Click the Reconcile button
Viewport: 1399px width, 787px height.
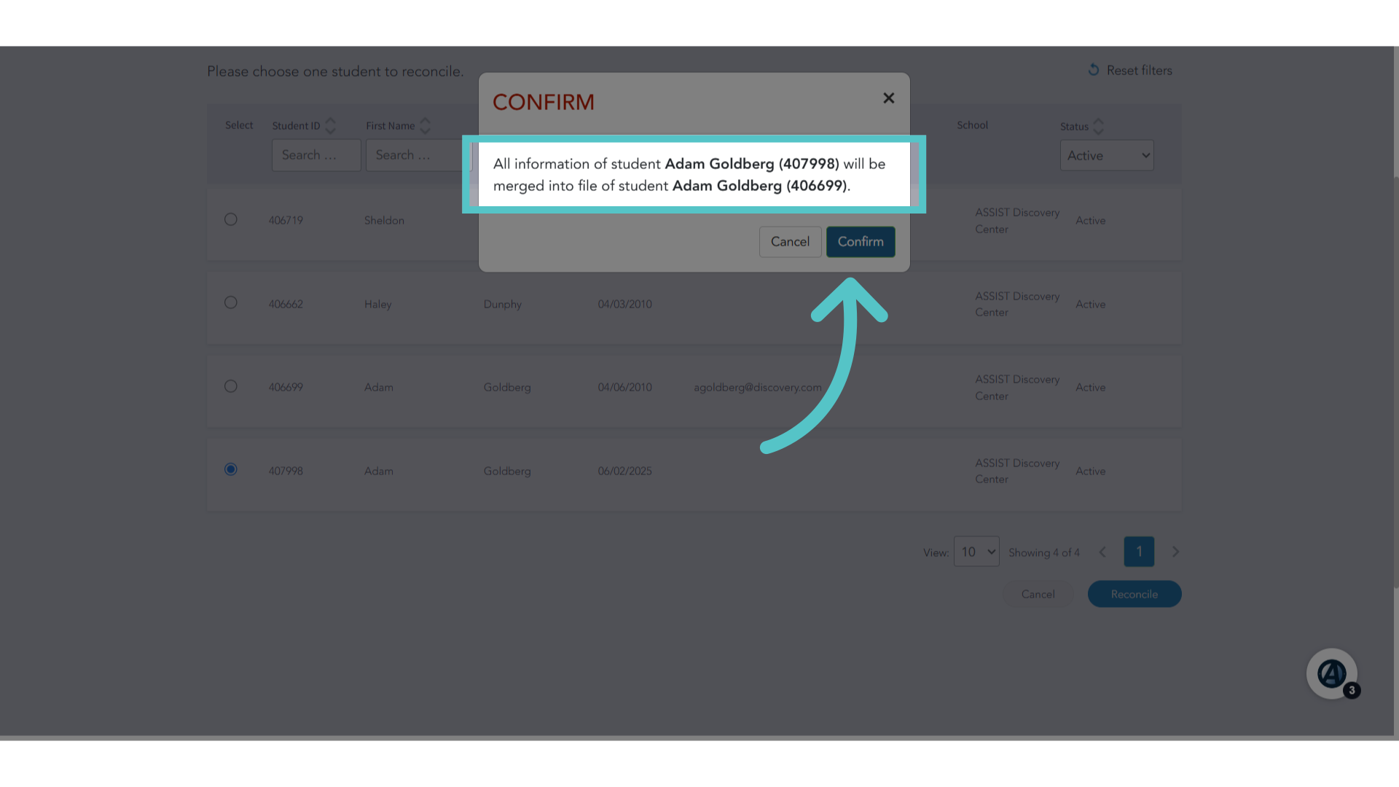pyautogui.click(x=1135, y=594)
